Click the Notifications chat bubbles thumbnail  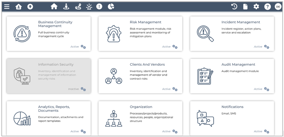(205, 118)
